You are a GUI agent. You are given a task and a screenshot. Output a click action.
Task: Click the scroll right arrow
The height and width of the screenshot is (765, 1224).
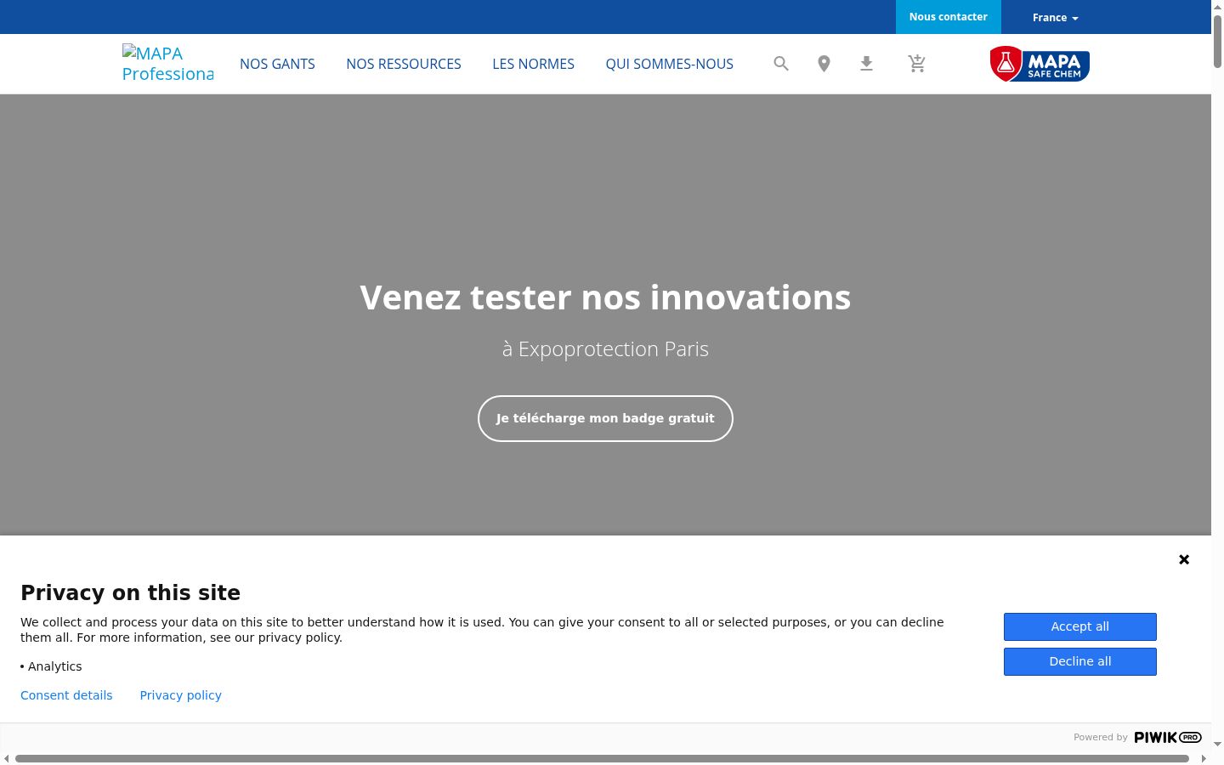pos(1204,758)
